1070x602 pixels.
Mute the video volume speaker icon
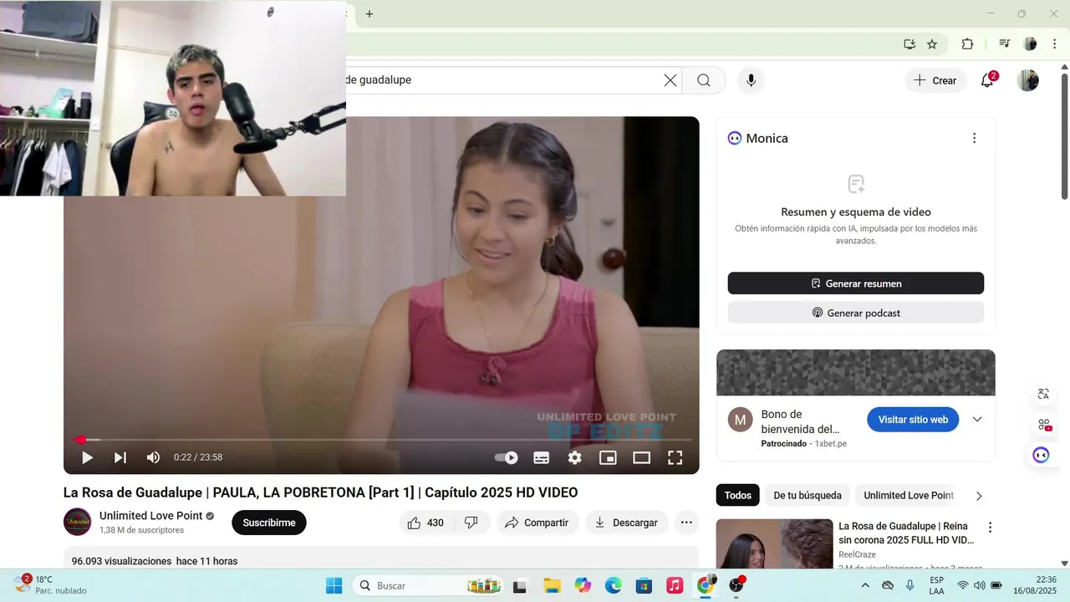click(153, 457)
